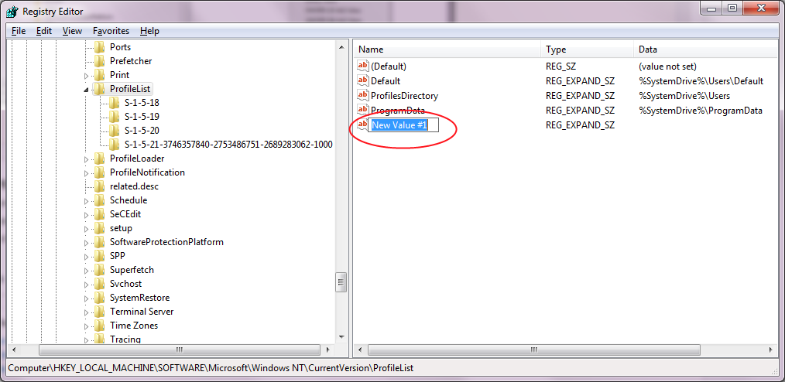Screen dimensions: 785x382
Task: Open the Help menu
Action: [x=149, y=31]
